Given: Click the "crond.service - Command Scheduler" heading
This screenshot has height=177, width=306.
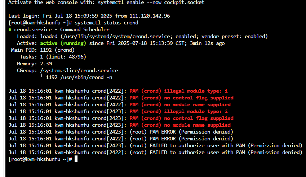Looking at the screenshot, I should tap(62, 29).
